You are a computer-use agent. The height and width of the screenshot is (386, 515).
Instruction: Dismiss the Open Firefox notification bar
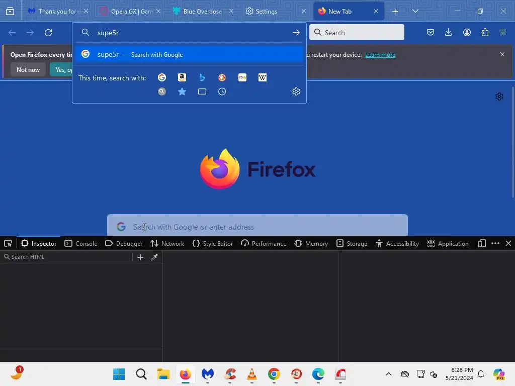coord(502,54)
